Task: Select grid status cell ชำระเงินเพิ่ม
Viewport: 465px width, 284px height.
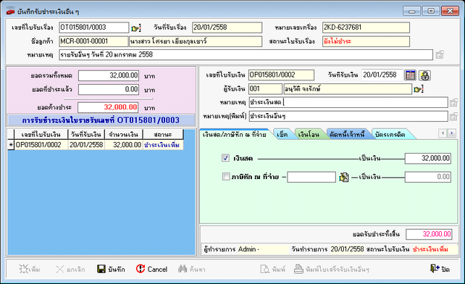Action: [163, 145]
